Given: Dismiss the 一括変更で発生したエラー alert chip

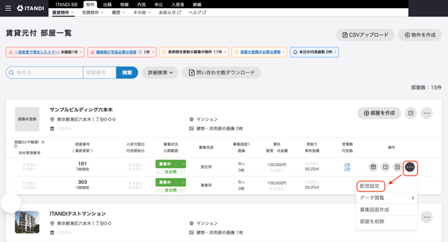Looking at the screenshot, I should tap(81, 52).
